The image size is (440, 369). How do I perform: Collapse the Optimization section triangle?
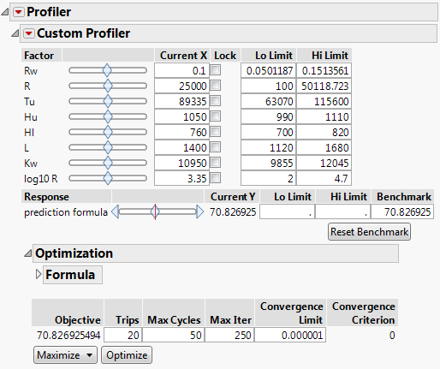28,253
